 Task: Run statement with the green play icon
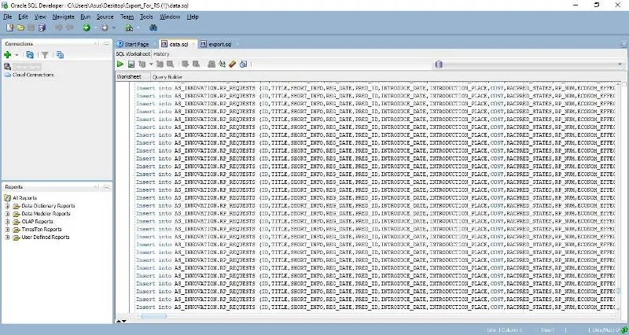pos(120,64)
